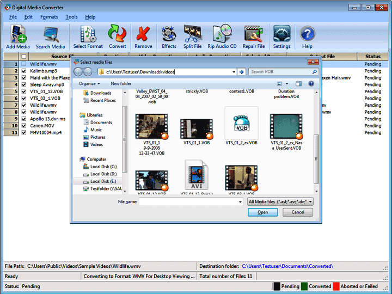Uncheck the Kalimba.mp3 checkbox
The image size is (392, 294).
point(24,71)
